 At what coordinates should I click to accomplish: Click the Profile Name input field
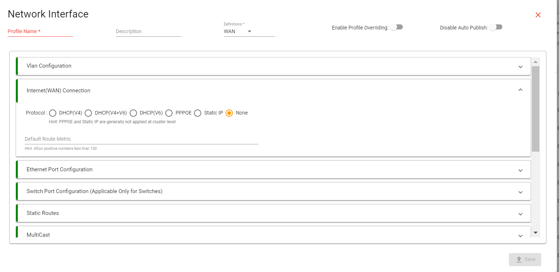(x=40, y=31)
